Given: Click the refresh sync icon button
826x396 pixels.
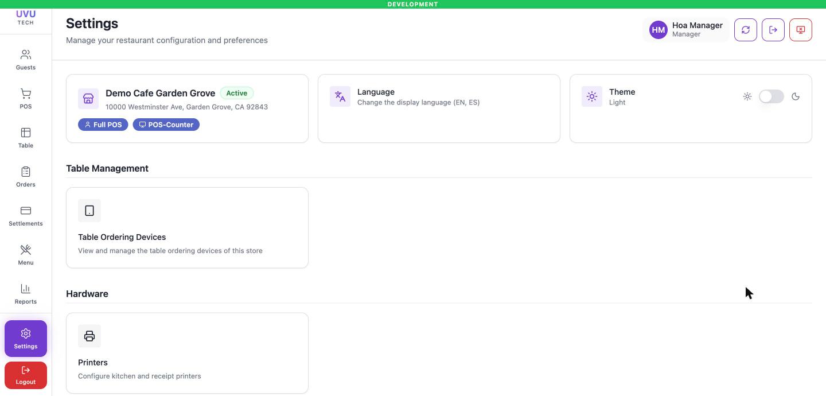Looking at the screenshot, I should 746,30.
